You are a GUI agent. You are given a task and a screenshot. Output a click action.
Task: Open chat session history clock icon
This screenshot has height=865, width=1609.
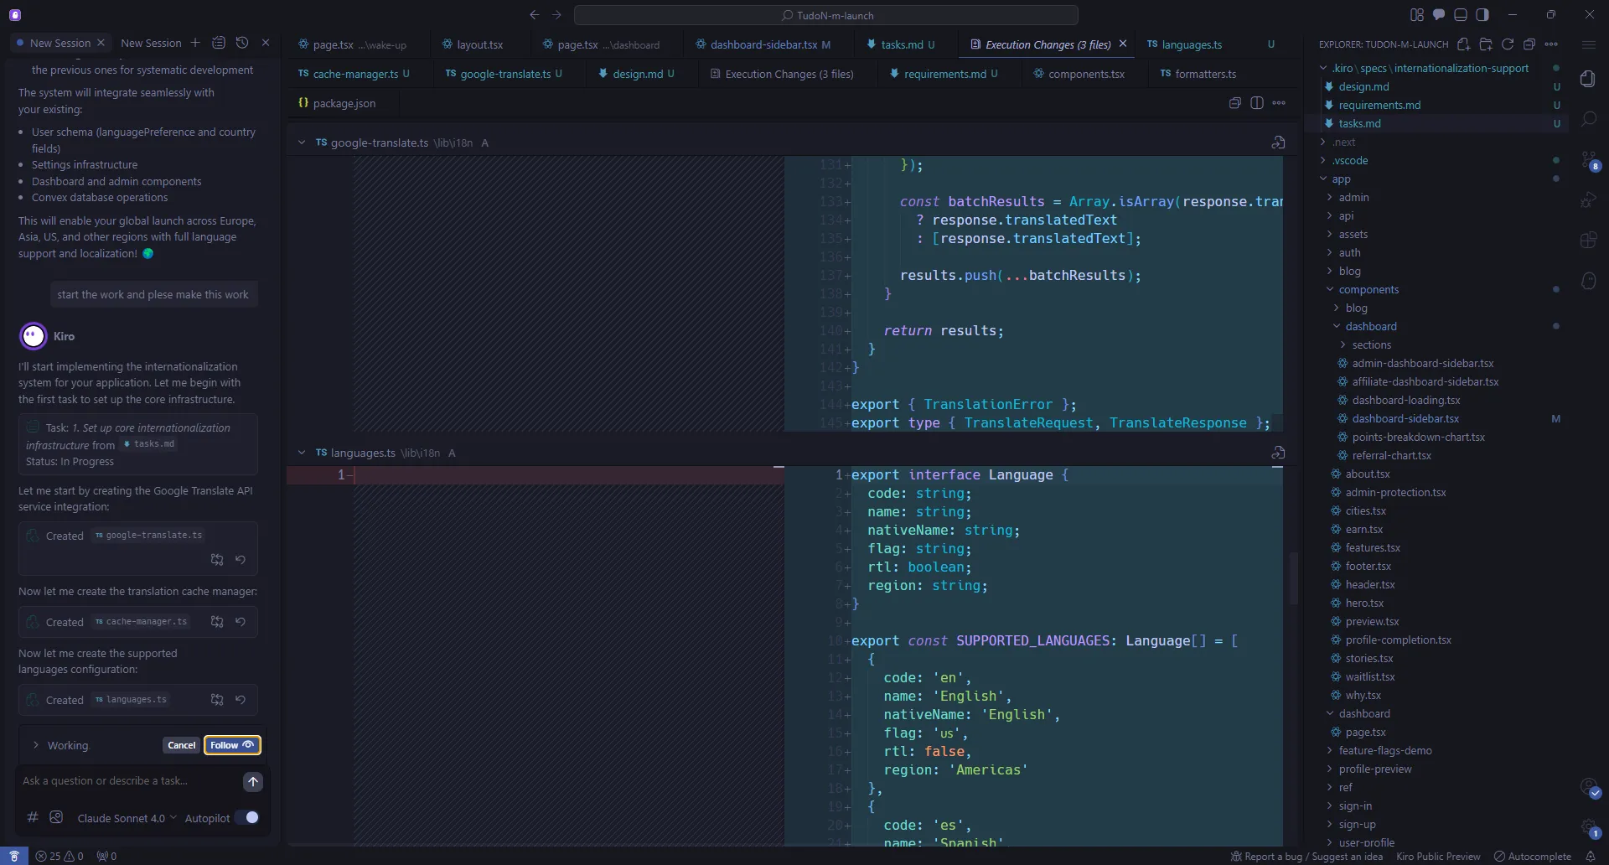tap(242, 43)
